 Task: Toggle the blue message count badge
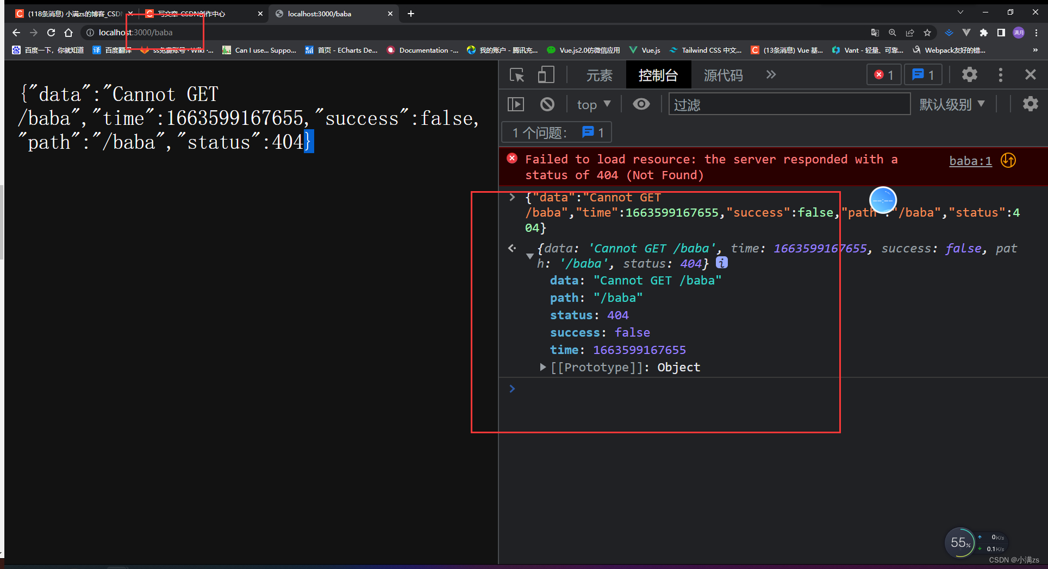922,74
